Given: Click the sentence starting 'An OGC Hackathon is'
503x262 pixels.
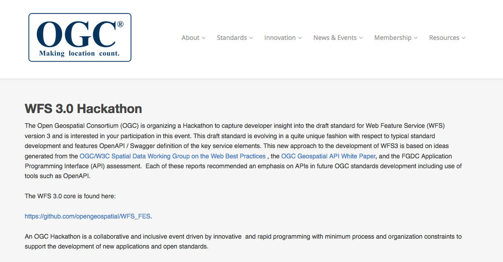Looking at the screenshot, I should tap(243, 241).
